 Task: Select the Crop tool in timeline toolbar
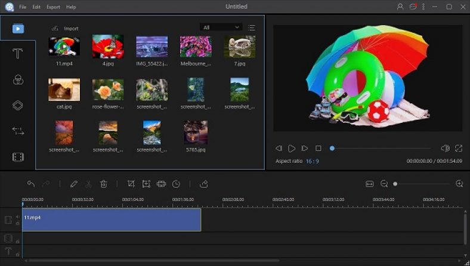click(131, 184)
